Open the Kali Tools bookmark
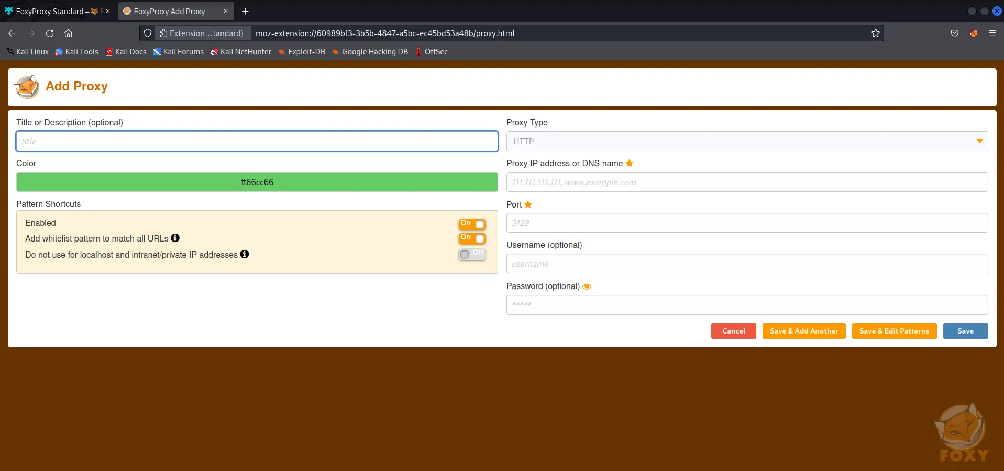Screen dimensions: 1004x471 pyautogui.click(x=76, y=52)
